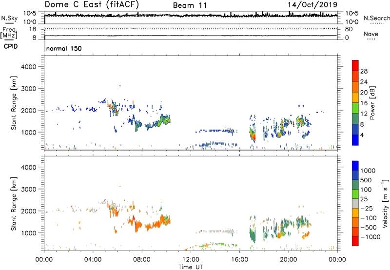Select "Slant Range [km]" label of velocity panel
The image size is (390, 270).
pyautogui.click(x=14, y=204)
